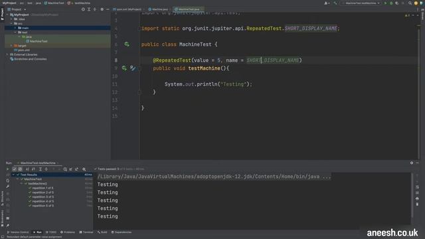Open Run panel settings gear
Image resolution: width=425 pixels, height=239 pixels.
pos(412,163)
